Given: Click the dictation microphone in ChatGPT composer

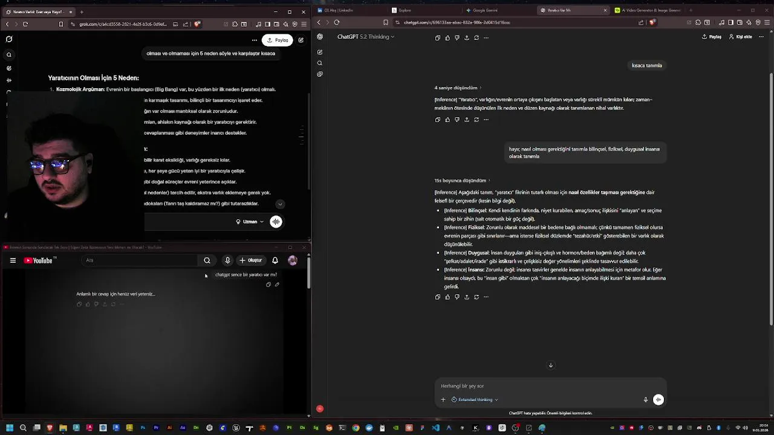Looking at the screenshot, I should coord(646,400).
